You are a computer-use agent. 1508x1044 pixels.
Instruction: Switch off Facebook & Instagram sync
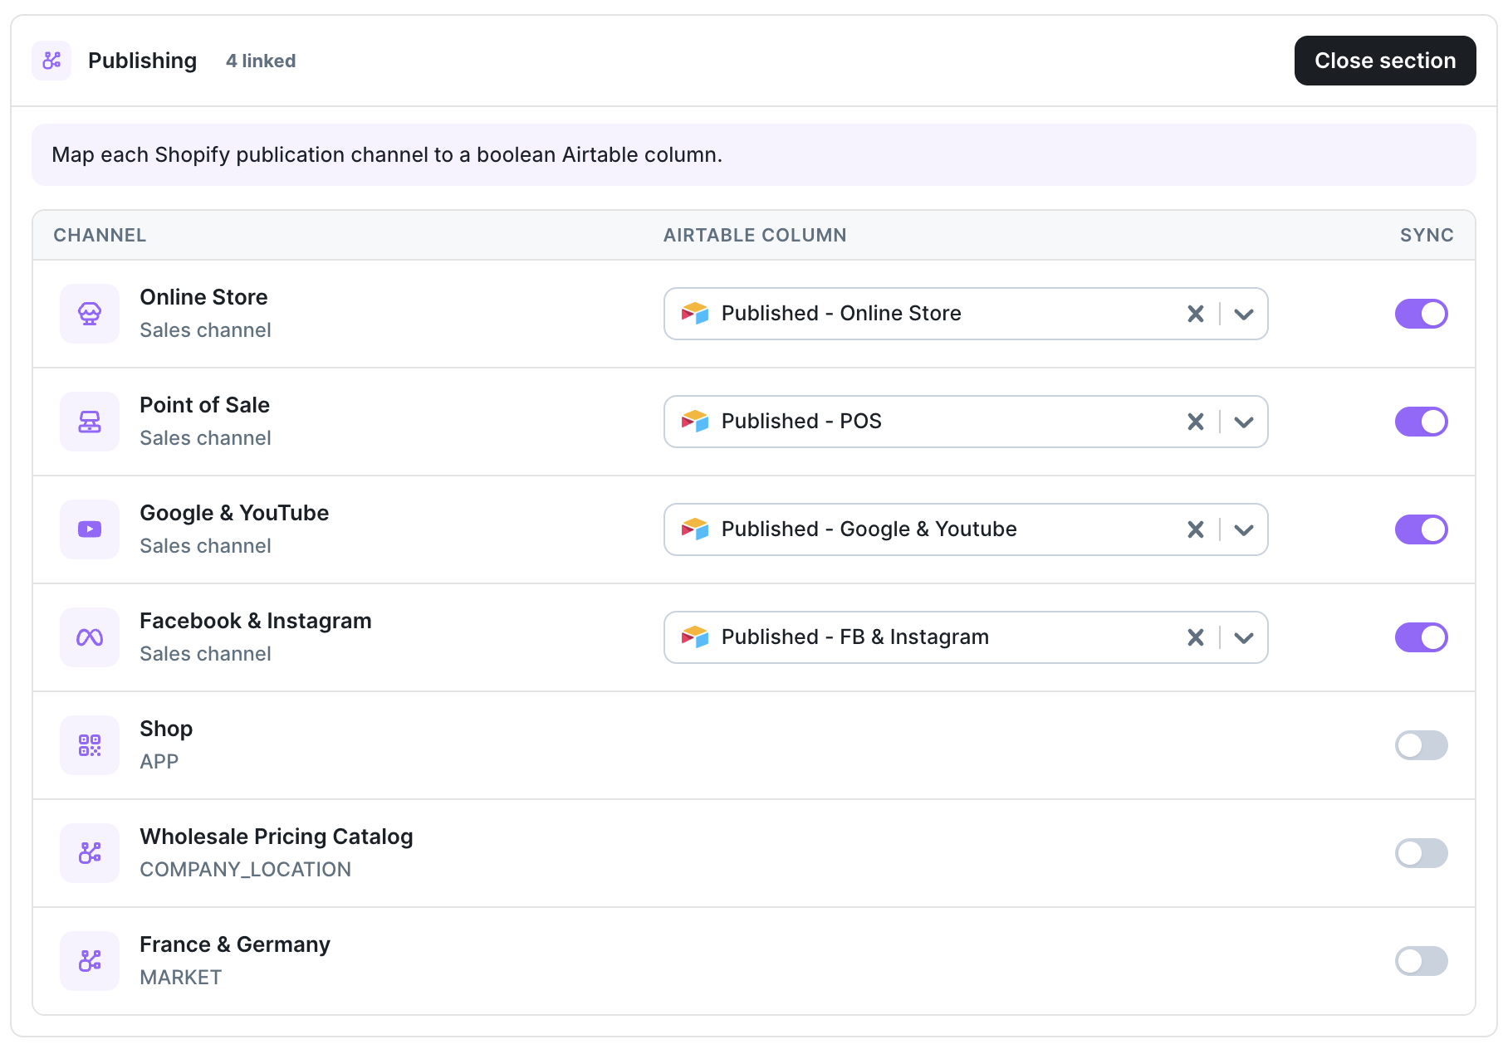coord(1421,637)
